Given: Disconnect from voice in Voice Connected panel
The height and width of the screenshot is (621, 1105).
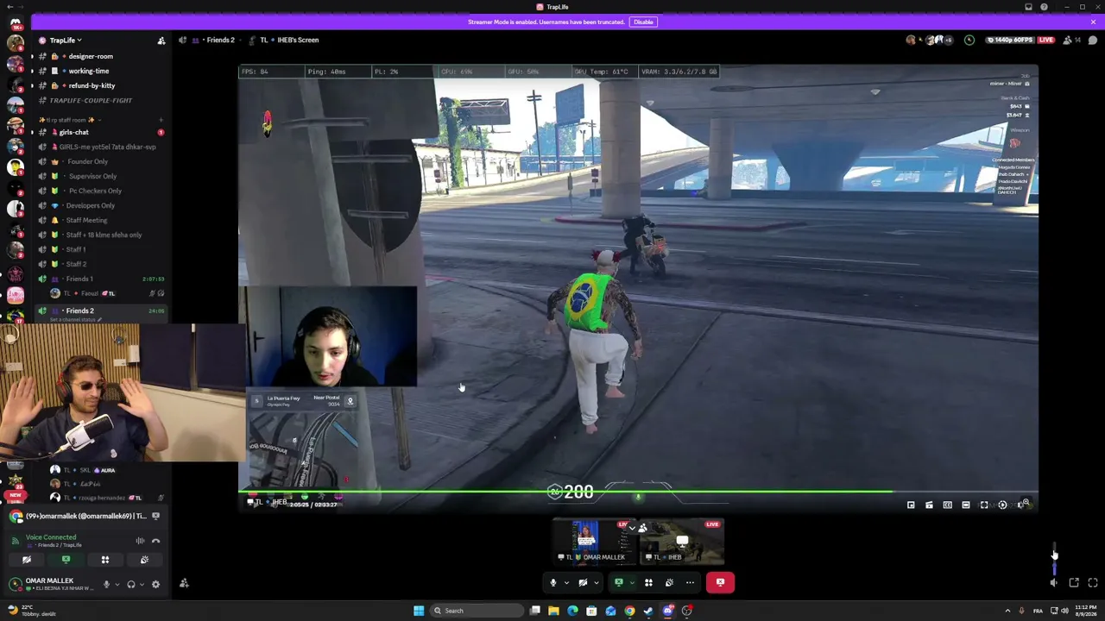Looking at the screenshot, I should coord(155,541).
